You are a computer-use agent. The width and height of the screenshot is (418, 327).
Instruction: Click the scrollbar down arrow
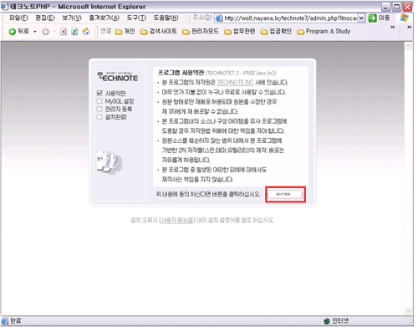(409, 310)
